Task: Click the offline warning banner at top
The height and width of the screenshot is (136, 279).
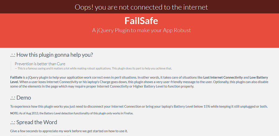Action: click(141, 7)
